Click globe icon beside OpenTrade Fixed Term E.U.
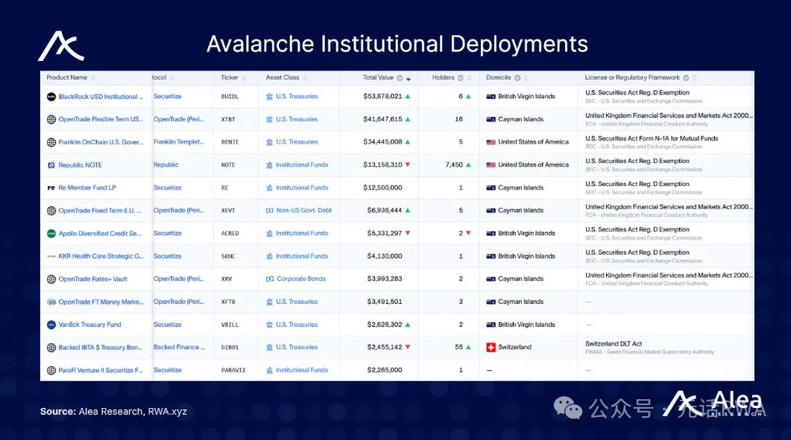This screenshot has height=440, width=791. [x=51, y=211]
